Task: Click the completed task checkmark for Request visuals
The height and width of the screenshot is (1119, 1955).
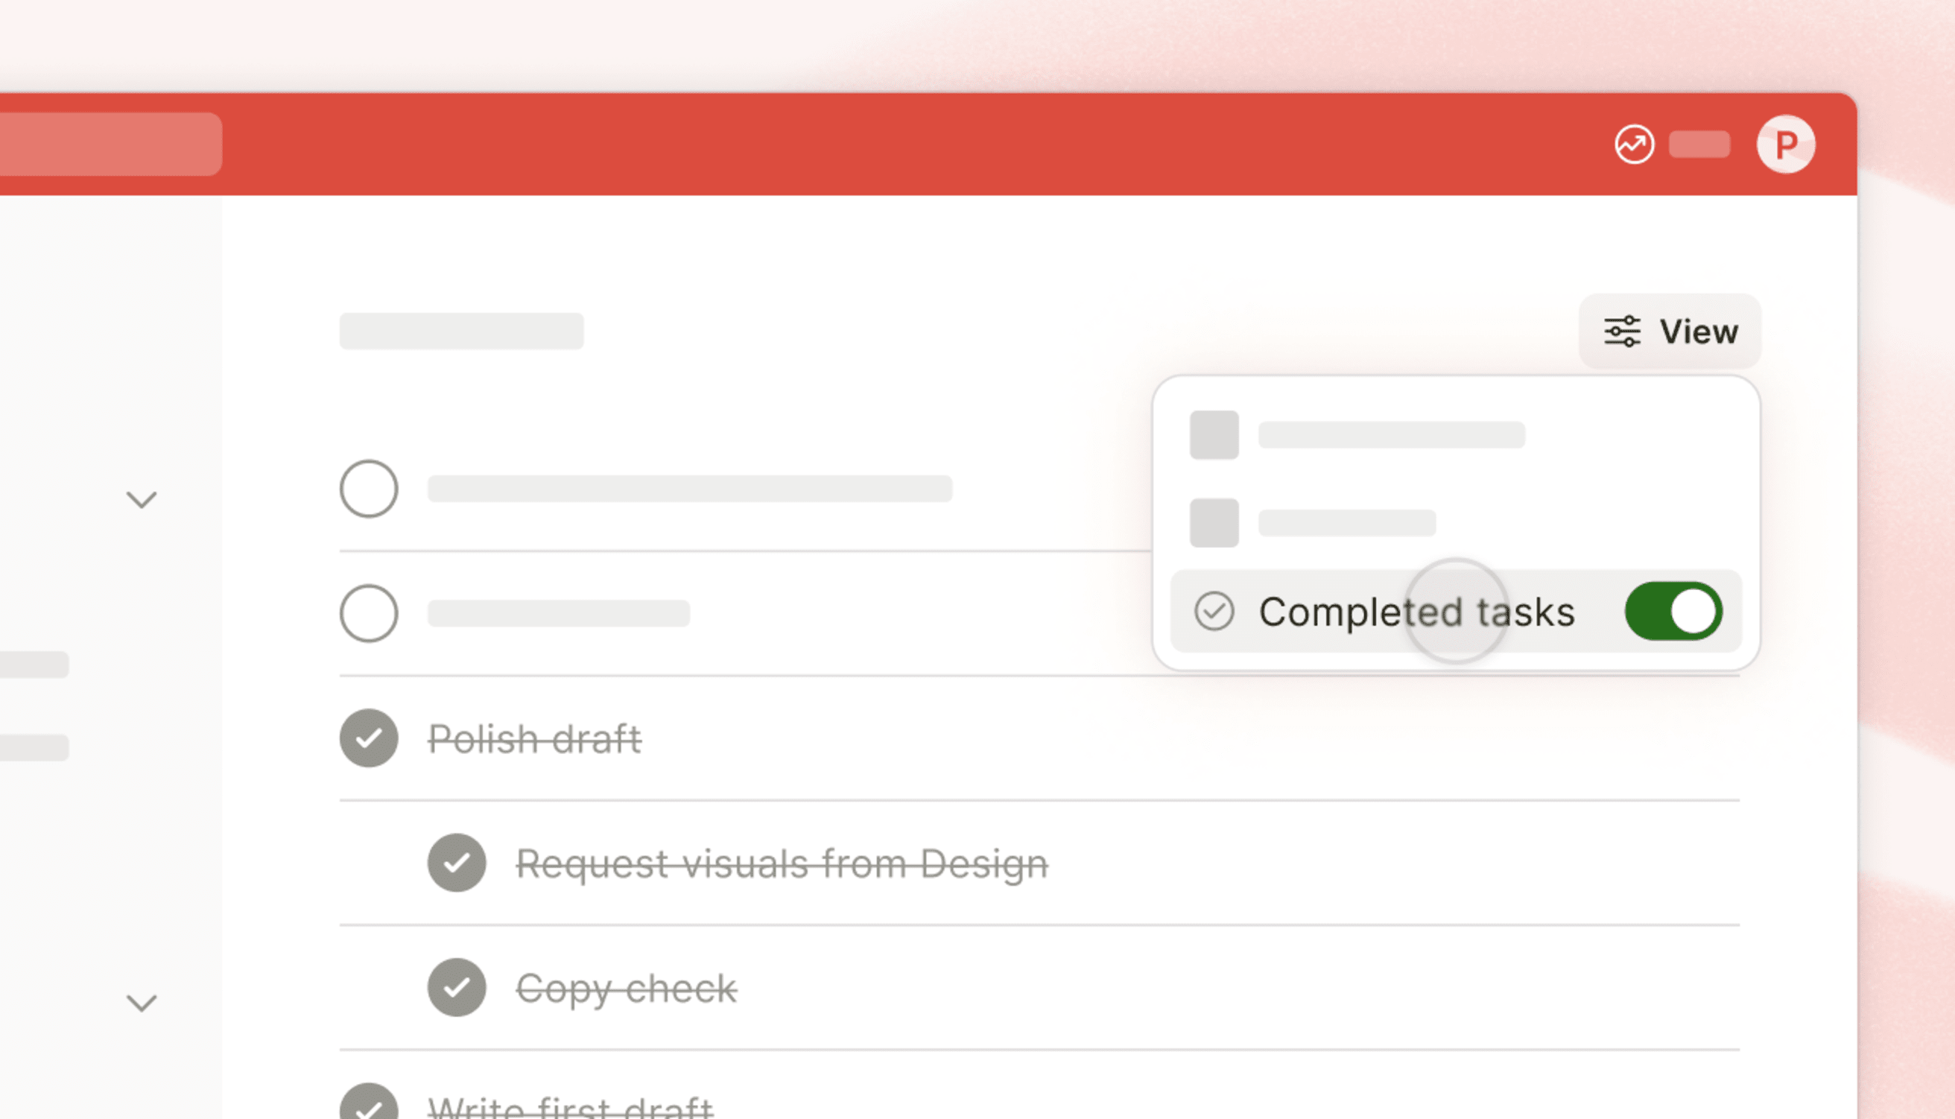Action: point(457,863)
